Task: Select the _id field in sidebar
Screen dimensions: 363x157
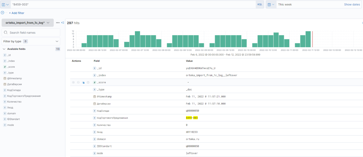Action: click(9, 55)
